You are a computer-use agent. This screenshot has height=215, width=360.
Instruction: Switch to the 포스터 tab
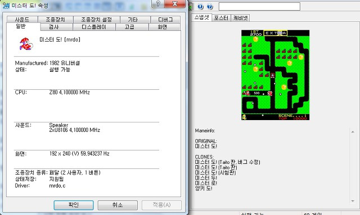pyautogui.click(x=221, y=18)
